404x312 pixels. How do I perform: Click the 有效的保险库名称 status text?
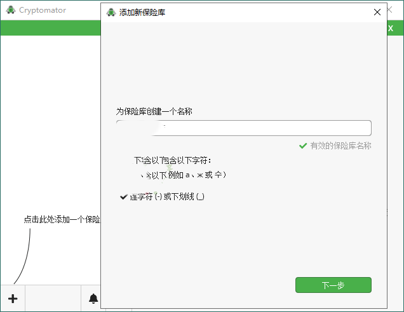click(x=340, y=146)
